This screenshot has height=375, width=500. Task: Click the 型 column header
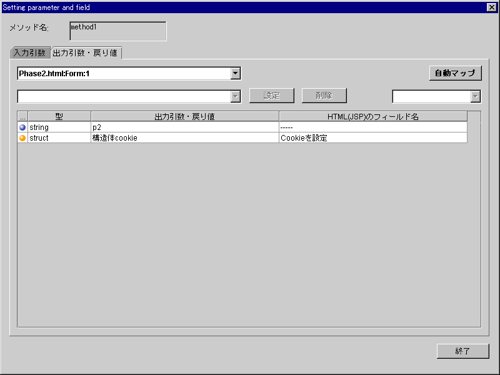(x=59, y=117)
